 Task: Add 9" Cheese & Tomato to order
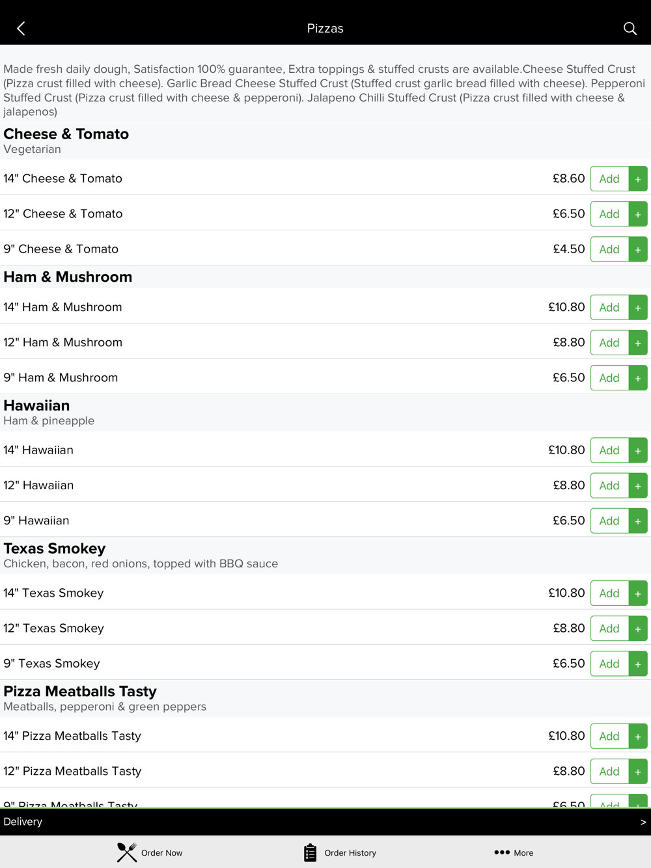pos(609,249)
